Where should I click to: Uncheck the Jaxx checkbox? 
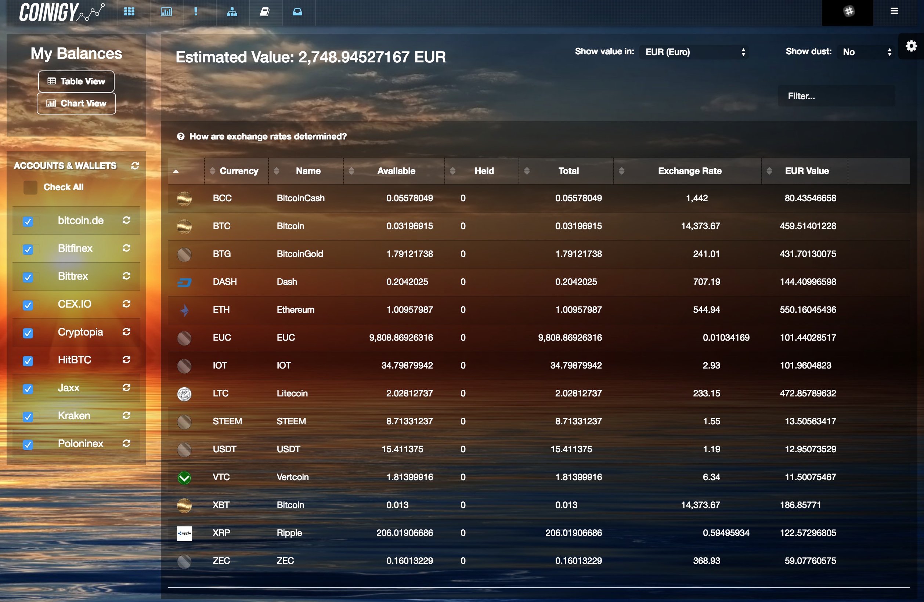(28, 389)
